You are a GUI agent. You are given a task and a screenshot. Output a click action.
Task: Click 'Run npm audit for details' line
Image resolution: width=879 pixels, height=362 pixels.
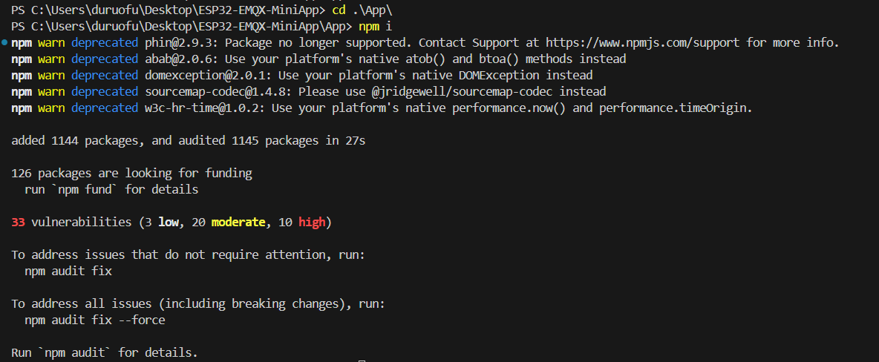pos(105,353)
